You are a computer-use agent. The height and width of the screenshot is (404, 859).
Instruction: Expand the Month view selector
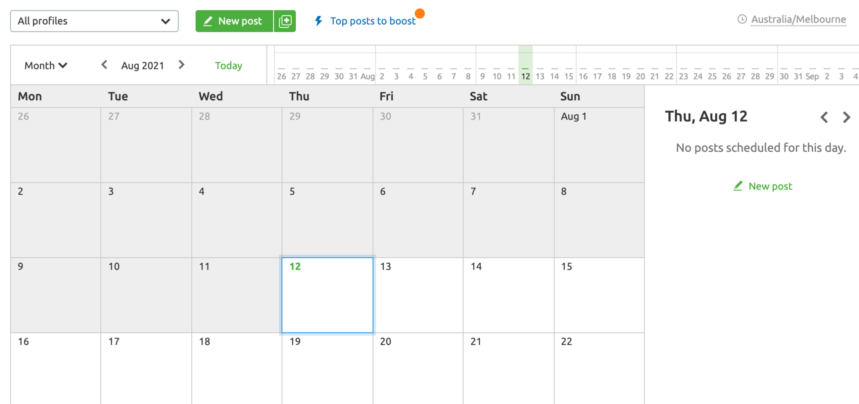tap(46, 65)
